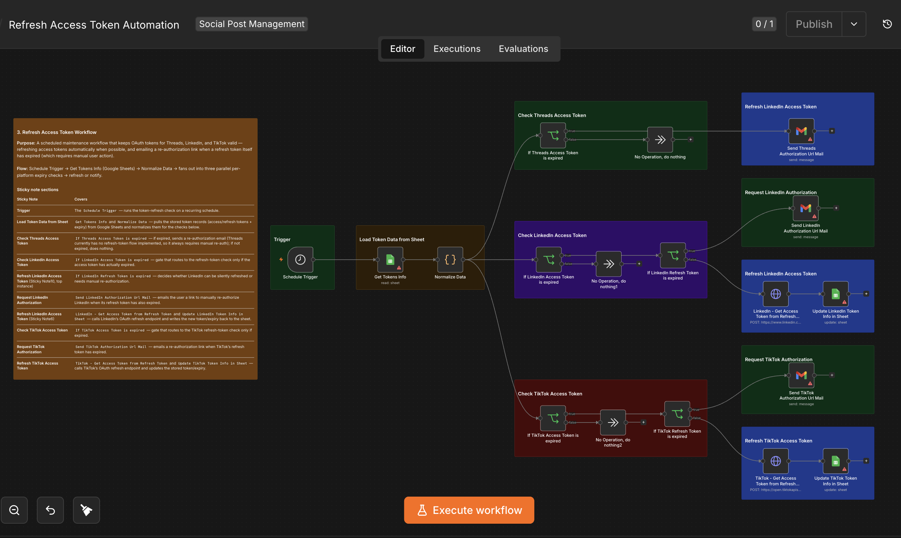The width and height of the screenshot is (901, 538).
Task: Select the Check LinkedIn Access Token sticky heading
Action: [552, 236]
